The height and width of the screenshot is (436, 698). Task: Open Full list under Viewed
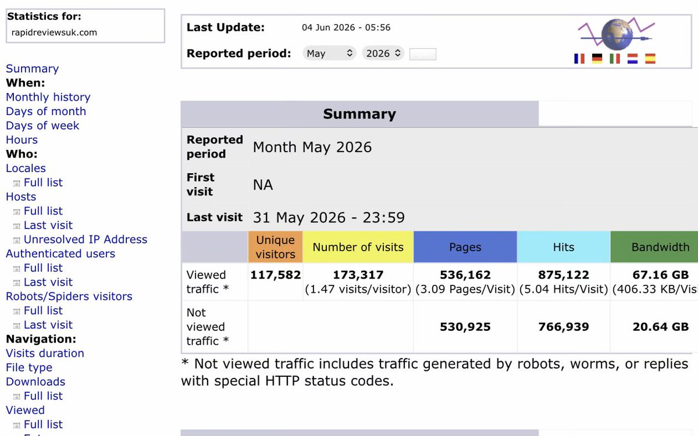pyautogui.click(x=43, y=424)
